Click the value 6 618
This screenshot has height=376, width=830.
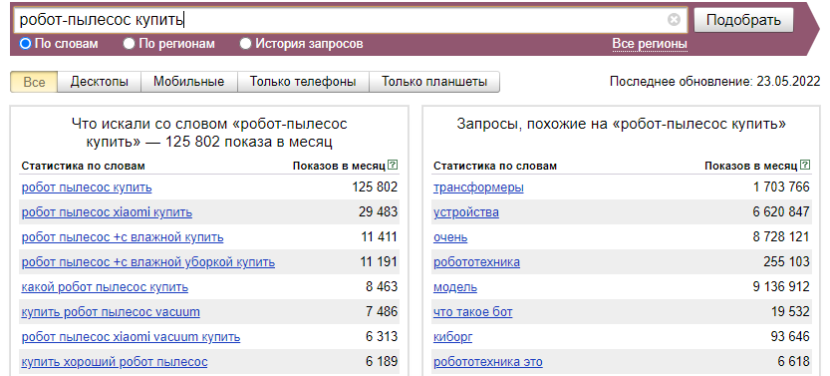click(794, 362)
